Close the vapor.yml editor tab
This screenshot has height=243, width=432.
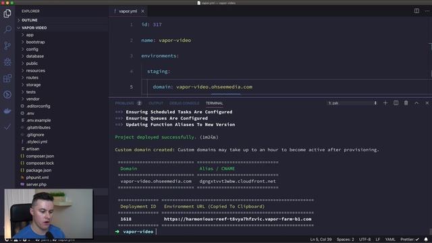(x=142, y=11)
